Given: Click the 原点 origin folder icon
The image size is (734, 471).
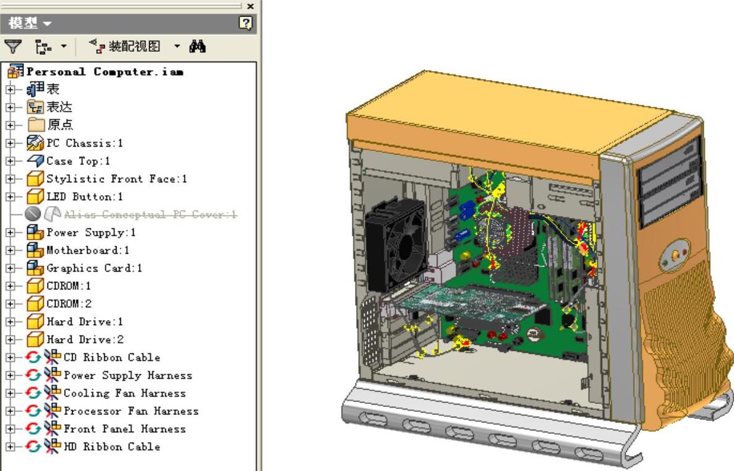Looking at the screenshot, I should (36, 124).
